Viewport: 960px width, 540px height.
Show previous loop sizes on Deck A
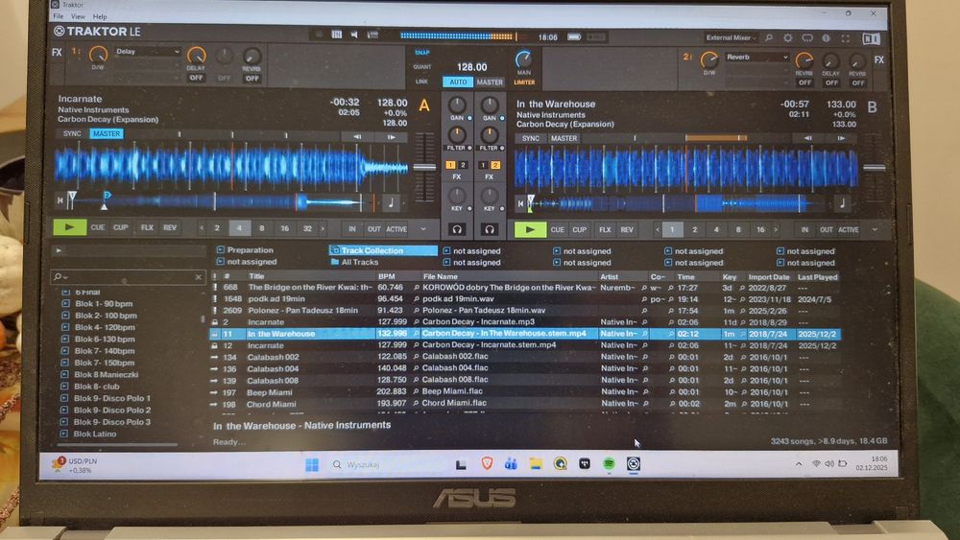point(202,228)
